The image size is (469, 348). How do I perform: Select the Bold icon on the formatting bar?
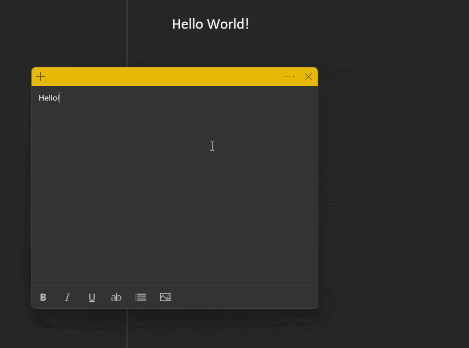click(43, 297)
